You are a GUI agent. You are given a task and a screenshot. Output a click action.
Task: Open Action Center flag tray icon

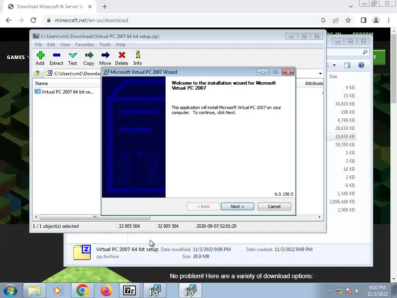349,291
